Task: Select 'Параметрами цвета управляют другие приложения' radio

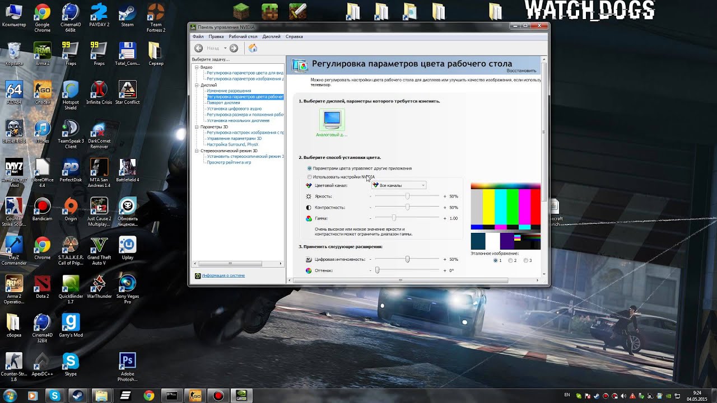Action: [310, 168]
